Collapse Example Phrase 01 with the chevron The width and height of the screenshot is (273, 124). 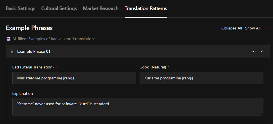tap(262, 51)
